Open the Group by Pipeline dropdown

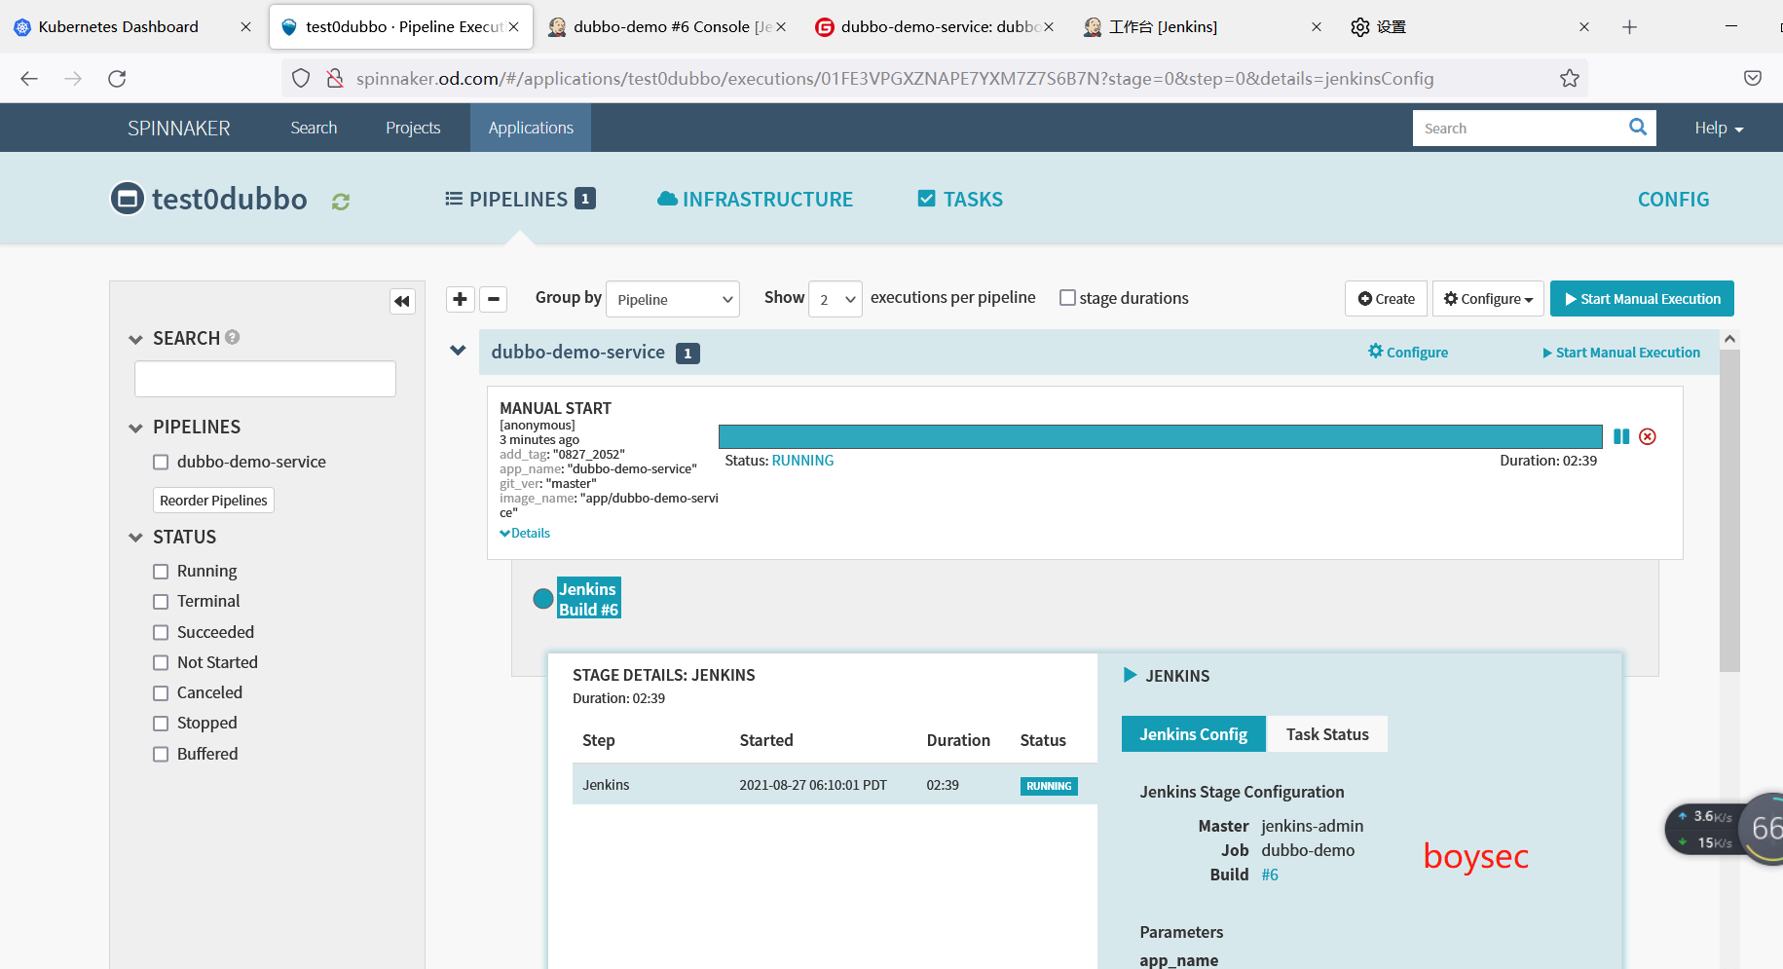pyautogui.click(x=673, y=299)
